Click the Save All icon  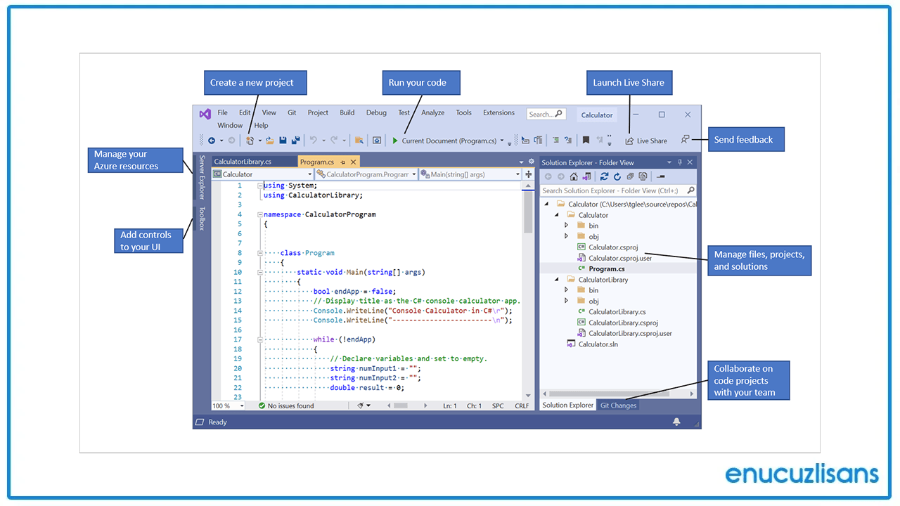click(x=295, y=141)
